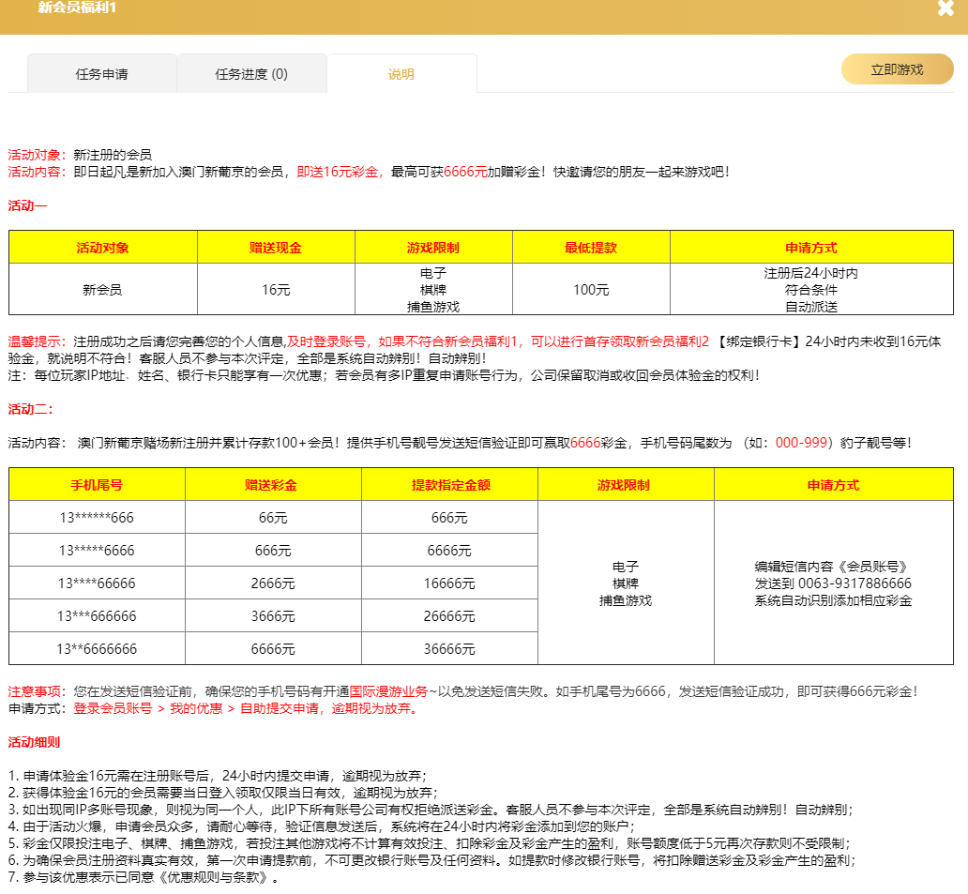Open the 任务进度 (0) tab
This screenshot has height=894, width=968.
pos(251,74)
